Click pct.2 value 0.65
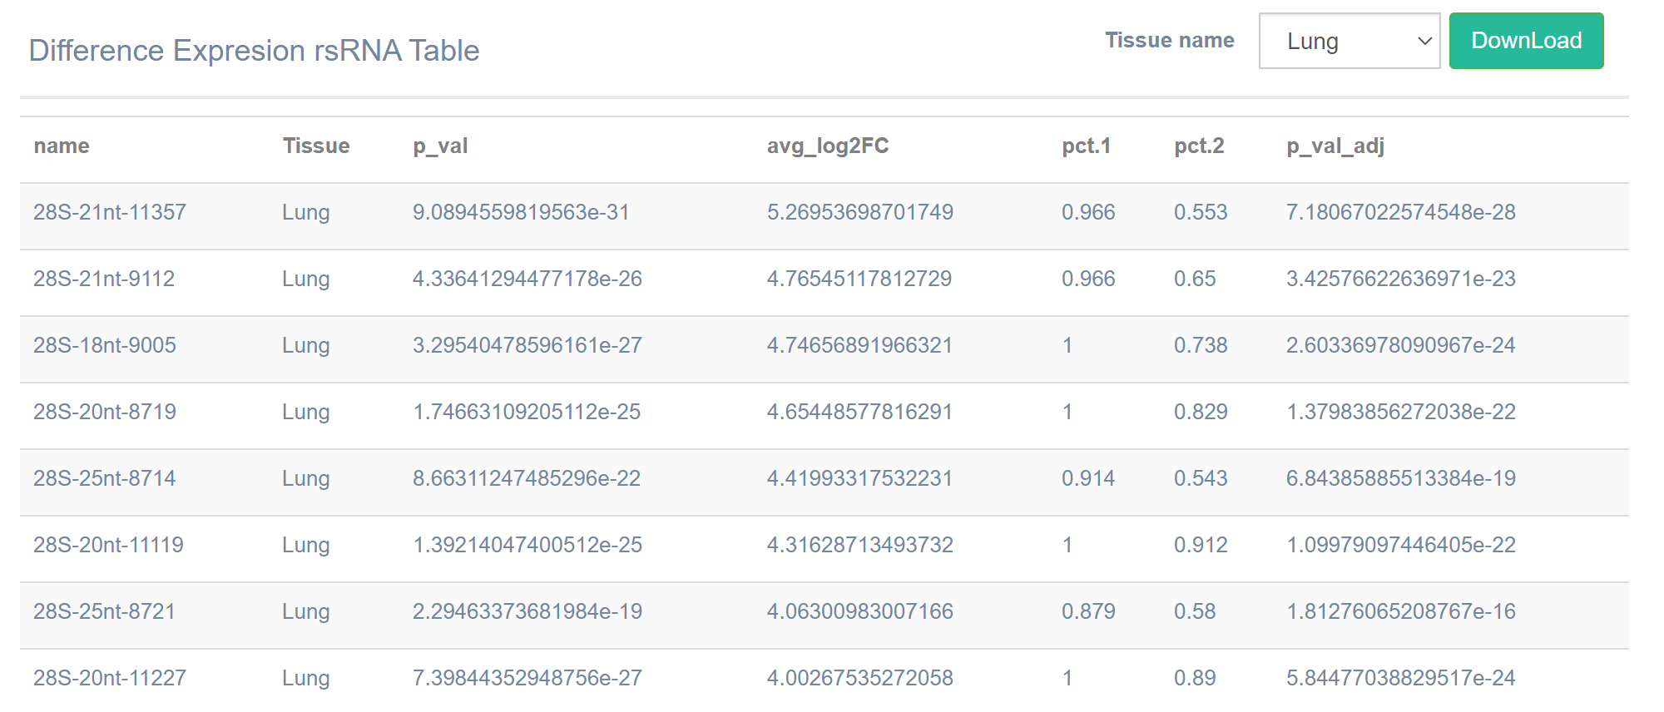 [x=1195, y=279]
